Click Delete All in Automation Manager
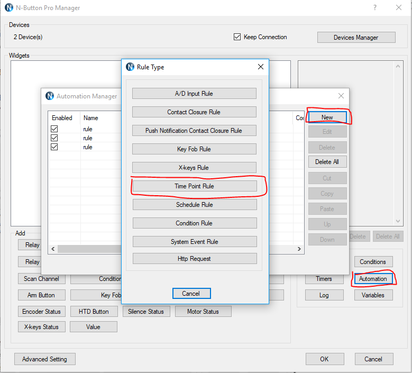The height and width of the screenshot is (373, 412). [327, 162]
